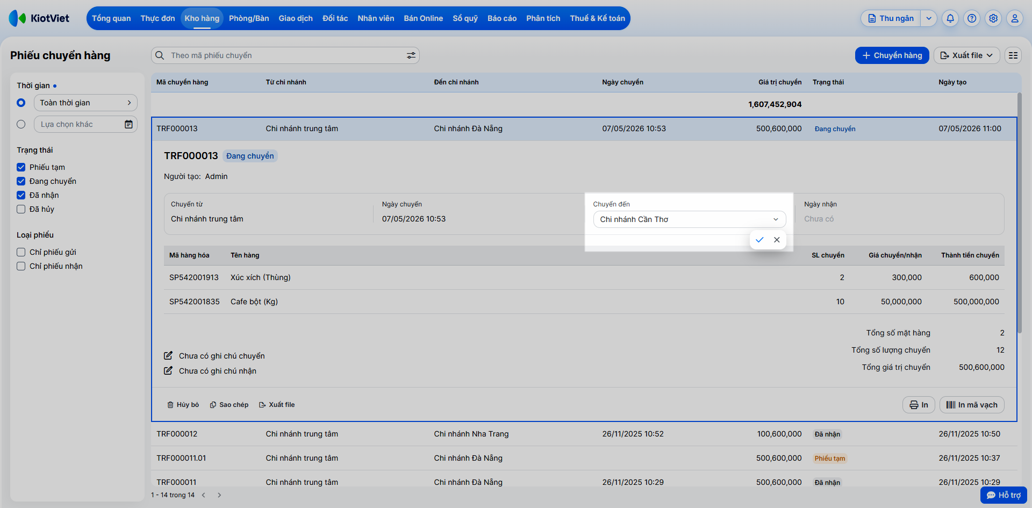Uncheck the Phiếu tạm status filter
Image resolution: width=1032 pixels, height=508 pixels.
[x=21, y=167]
